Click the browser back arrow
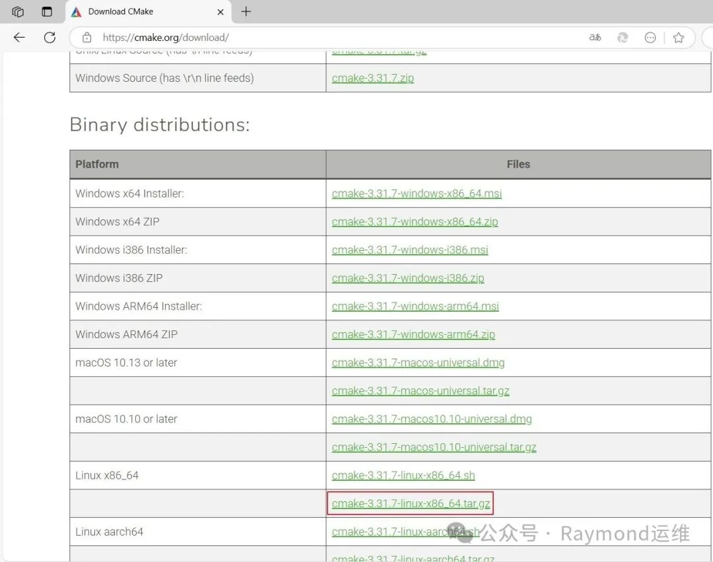The height and width of the screenshot is (562, 713). pos(19,37)
